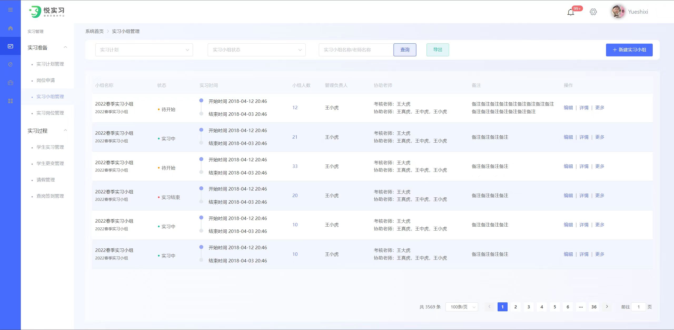Click the 管理负责人 column header
This screenshot has height=330, width=674.
(x=336, y=85)
